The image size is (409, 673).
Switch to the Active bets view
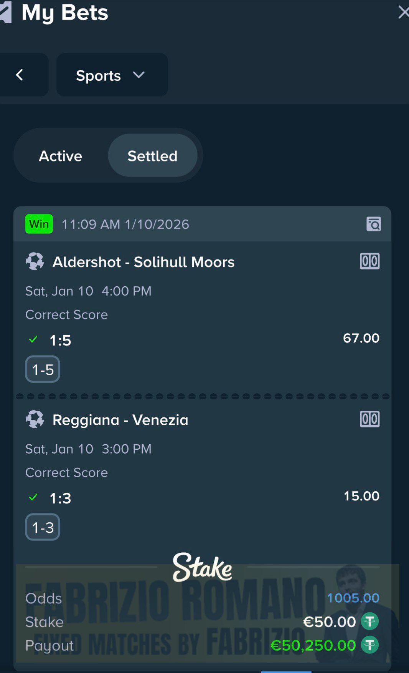(60, 156)
